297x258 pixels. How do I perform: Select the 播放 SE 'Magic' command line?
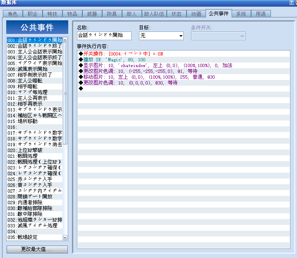[x=184, y=60]
